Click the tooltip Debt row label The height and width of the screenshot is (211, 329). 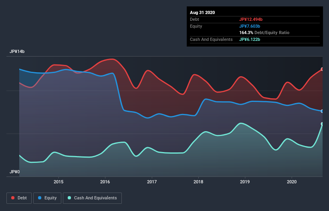pos(194,19)
